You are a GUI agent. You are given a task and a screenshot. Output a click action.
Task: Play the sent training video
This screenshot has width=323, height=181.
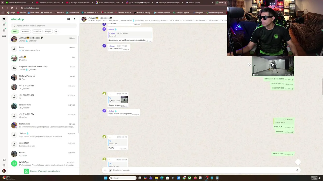pyautogui.click(x=273, y=65)
